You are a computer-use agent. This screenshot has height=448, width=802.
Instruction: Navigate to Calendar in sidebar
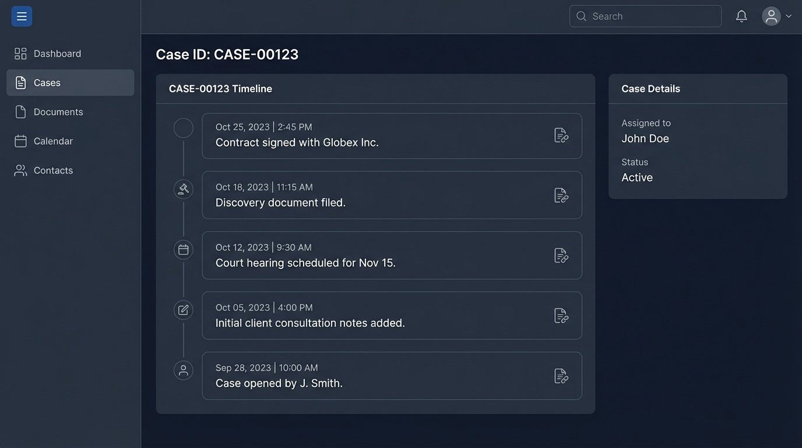pyautogui.click(x=53, y=141)
